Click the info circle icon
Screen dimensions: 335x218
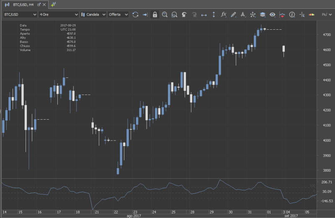click(x=292, y=15)
